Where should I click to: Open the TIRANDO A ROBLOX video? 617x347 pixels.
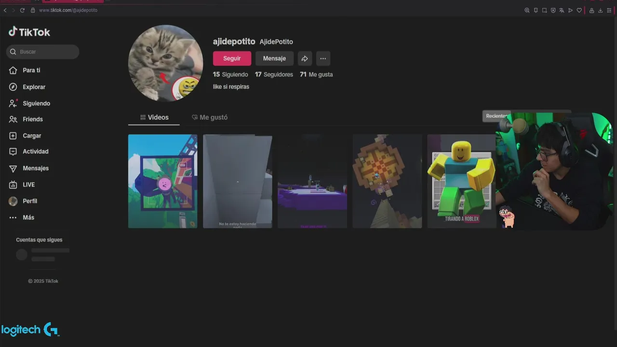462,181
